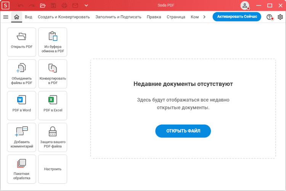Click the Настроить tile

[x=53, y=169]
